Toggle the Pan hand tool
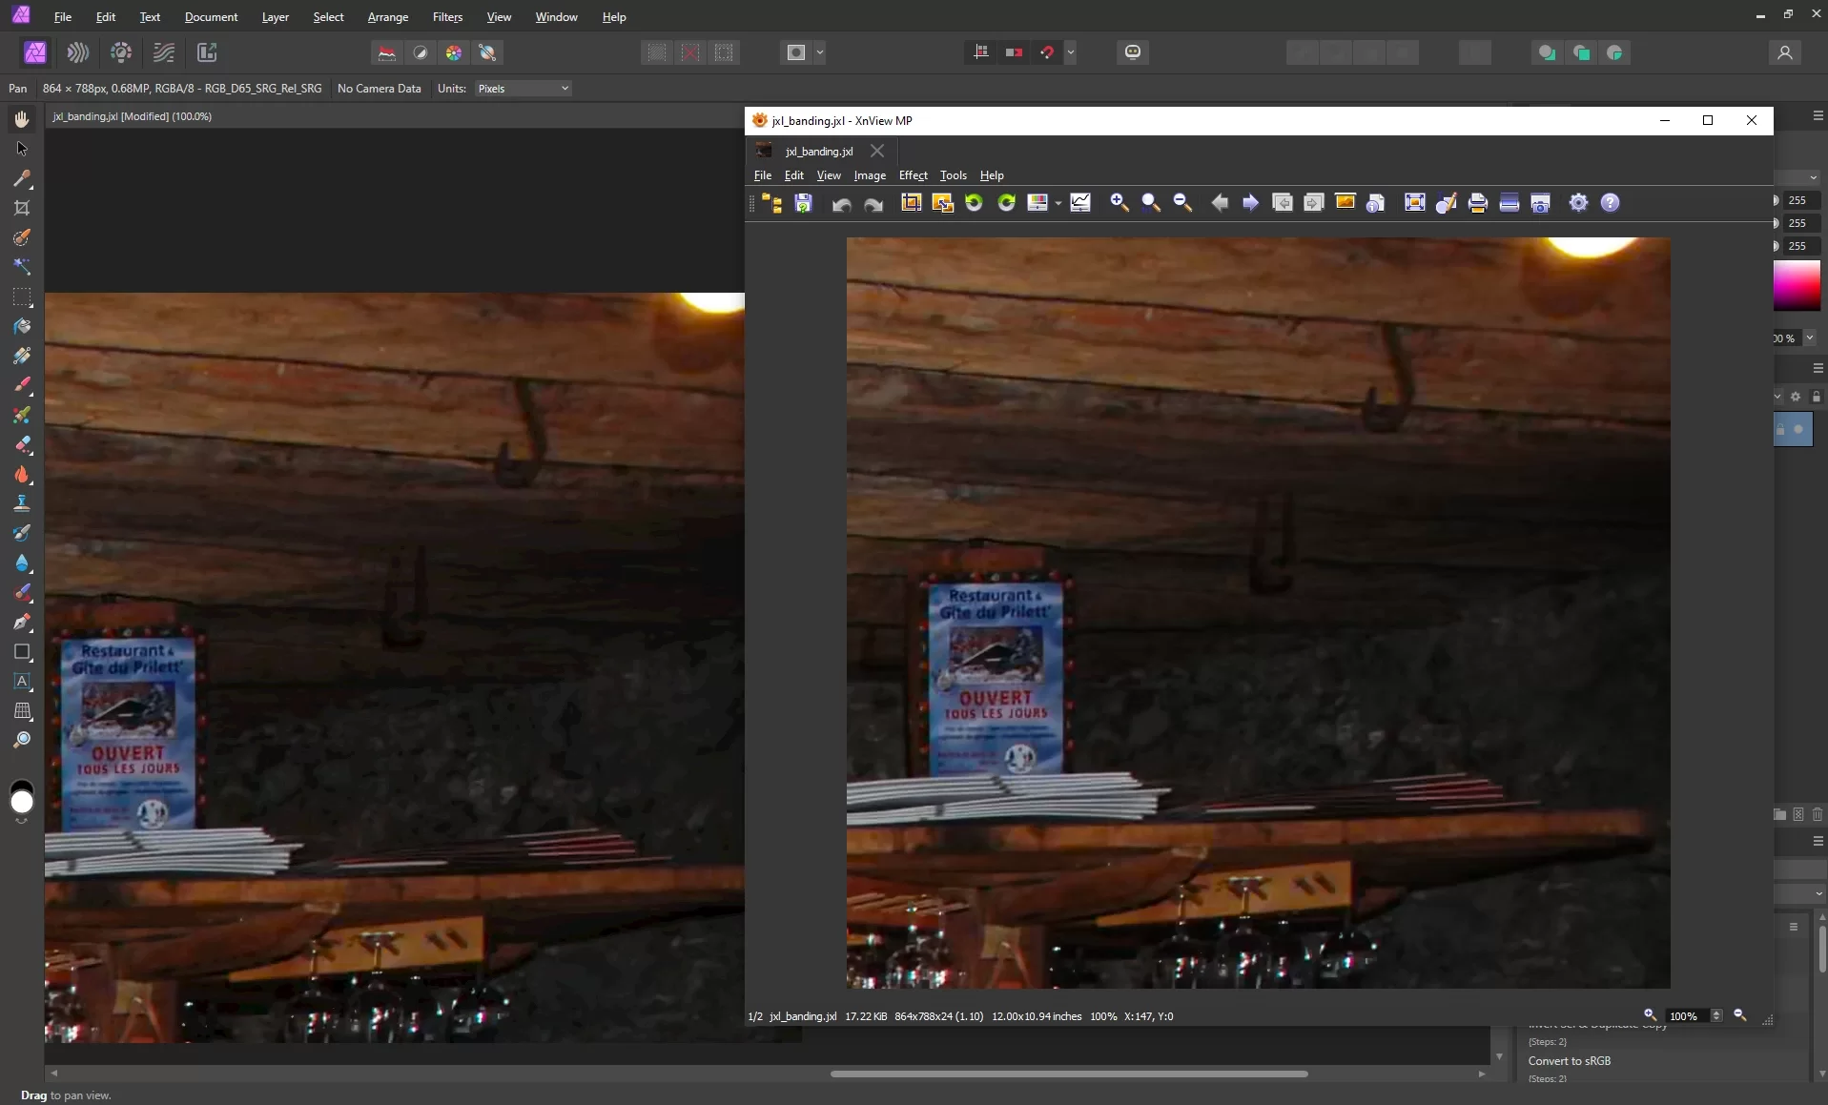 click(22, 119)
